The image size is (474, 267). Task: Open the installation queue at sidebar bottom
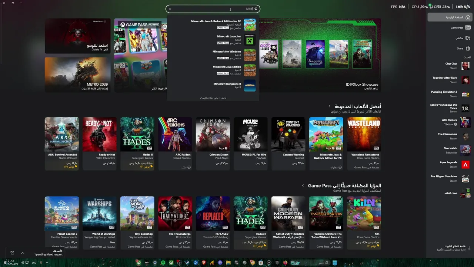pos(449,248)
